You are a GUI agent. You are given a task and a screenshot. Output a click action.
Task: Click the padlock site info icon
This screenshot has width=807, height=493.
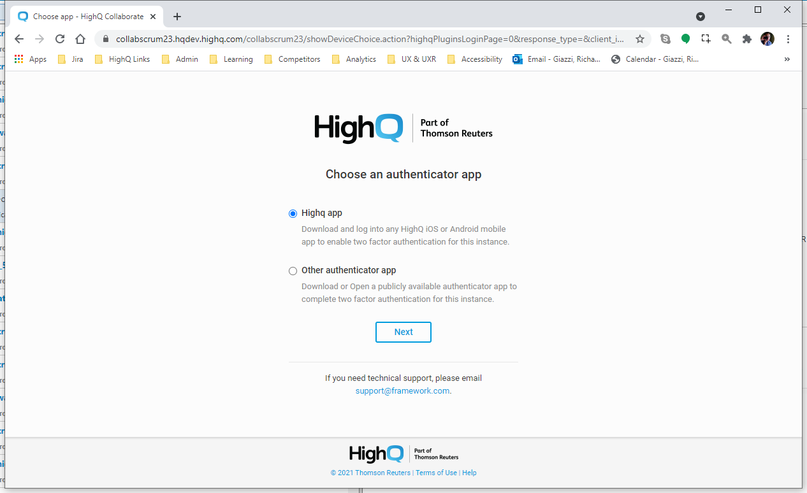pos(106,39)
